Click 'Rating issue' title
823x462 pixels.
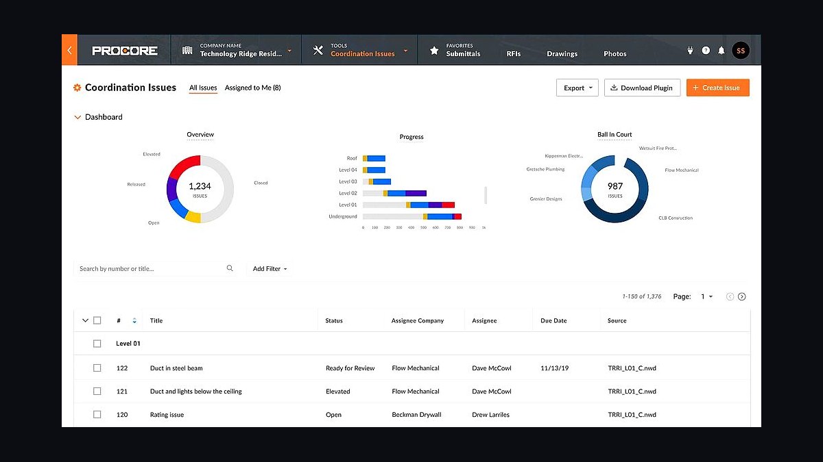coord(167,415)
